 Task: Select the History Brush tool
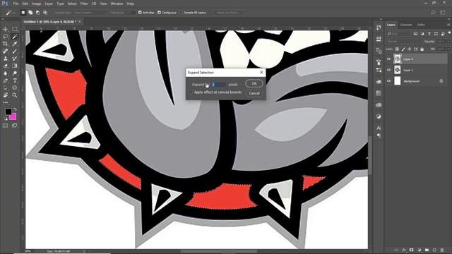[14, 59]
